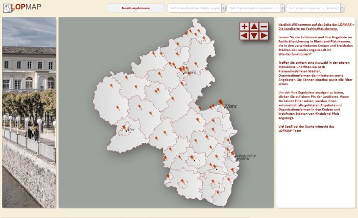Zoom in with the plus map button
Viewport: 358px width, 218px height.
point(244,27)
